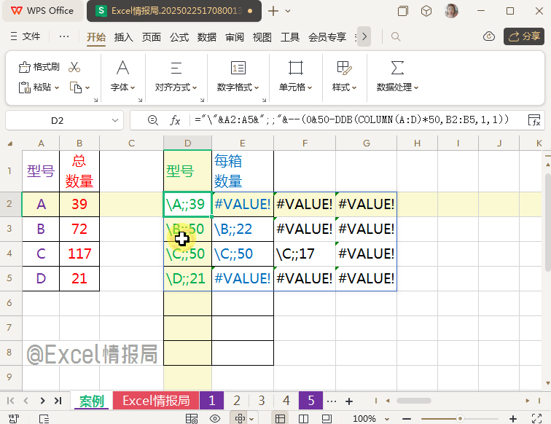The height and width of the screenshot is (424, 551).
Task: Click the fx insert function icon
Action: (175, 120)
